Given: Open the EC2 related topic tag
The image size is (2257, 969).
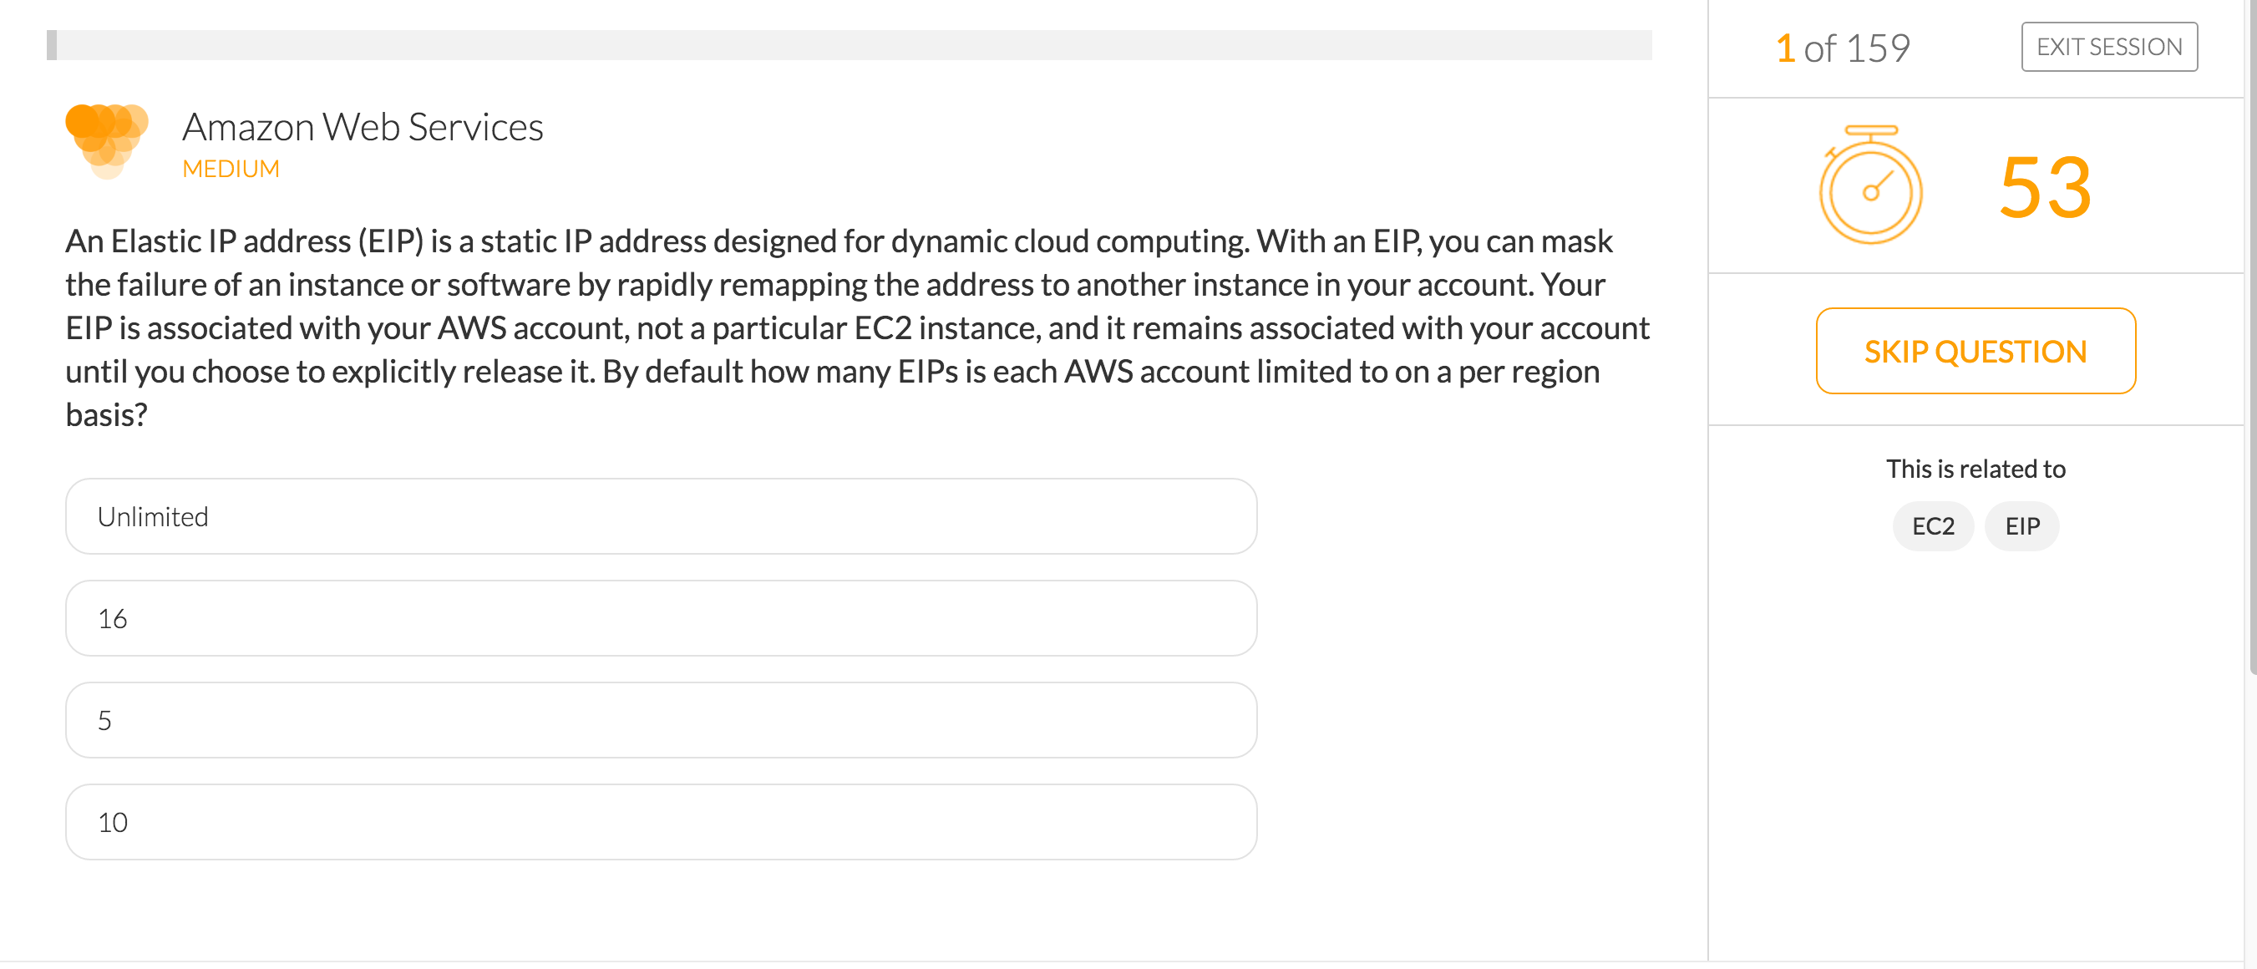Looking at the screenshot, I should click(x=1933, y=525).
